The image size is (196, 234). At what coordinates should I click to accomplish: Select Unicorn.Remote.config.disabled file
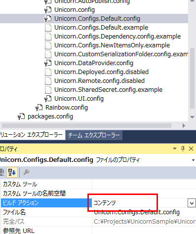click(99, 81)
